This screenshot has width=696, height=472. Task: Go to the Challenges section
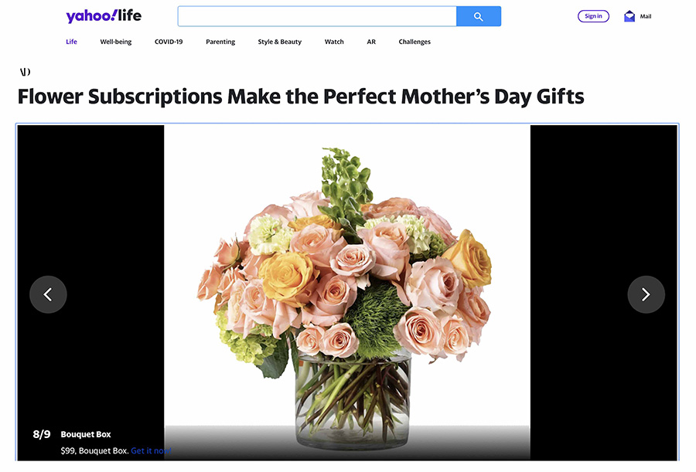tap(415, 42)
